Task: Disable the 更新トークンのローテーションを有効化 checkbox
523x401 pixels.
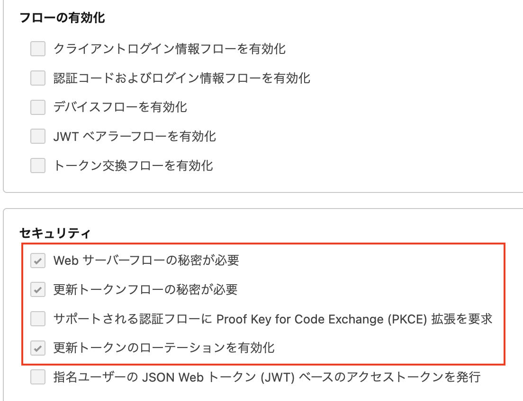Action: pyautogui.click(x=38, y=349)
